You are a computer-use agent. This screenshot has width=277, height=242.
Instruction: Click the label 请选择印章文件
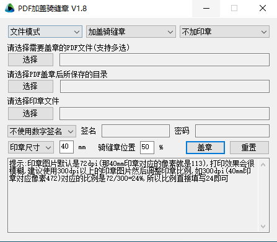[x=33, y=101]
